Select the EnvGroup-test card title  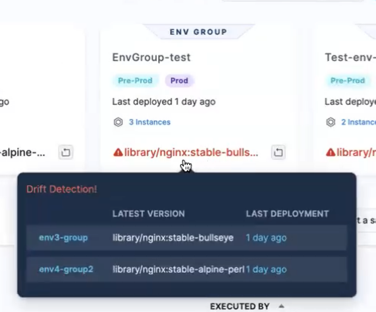point(151,57)
